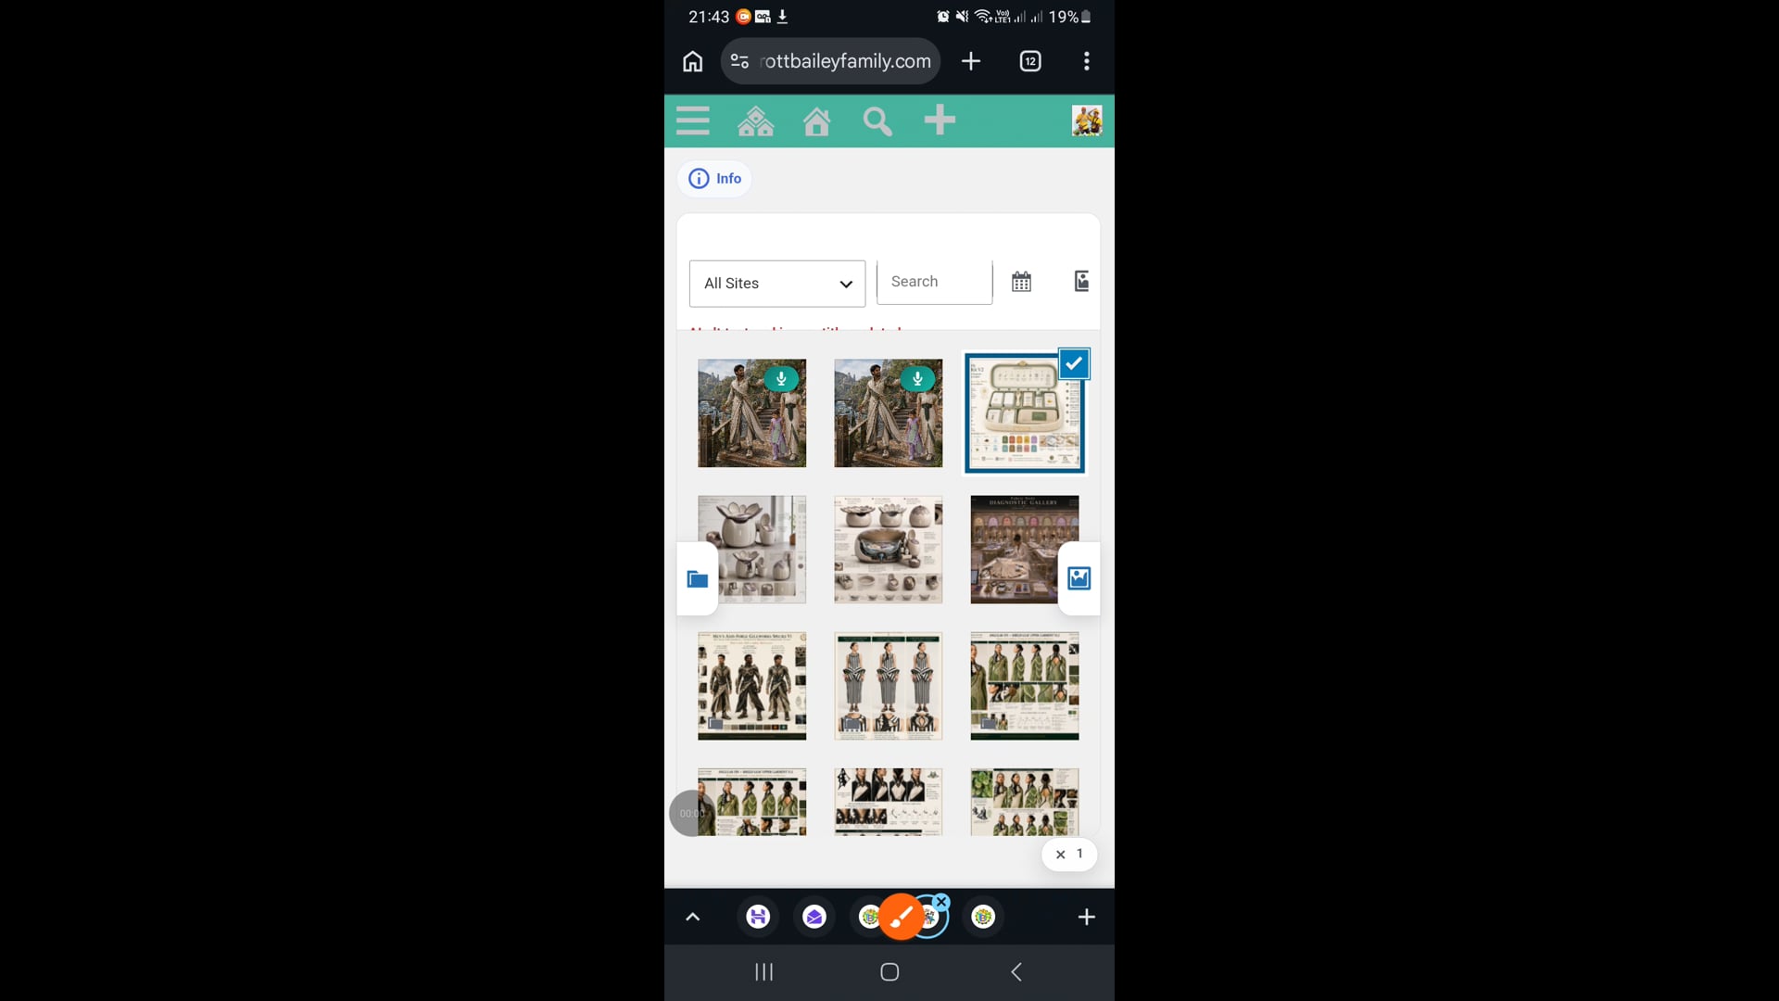The height and width of the screenshot is (1001, 1779).
Task: Close the active tab group with x
Action: tap(941, 902)
